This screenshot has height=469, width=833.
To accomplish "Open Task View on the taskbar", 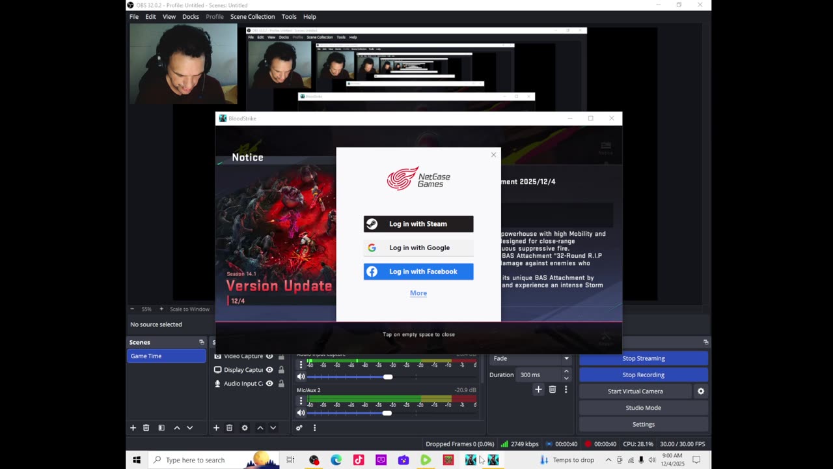I will 291,460.
